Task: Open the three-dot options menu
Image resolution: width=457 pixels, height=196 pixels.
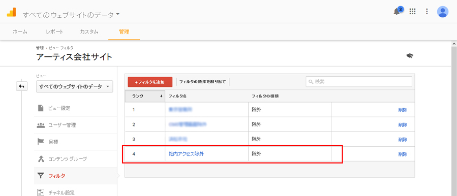Action: (427, 11)
